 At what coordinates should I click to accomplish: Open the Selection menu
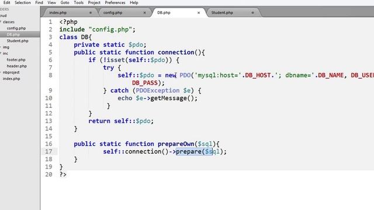[x=23, y=2]
